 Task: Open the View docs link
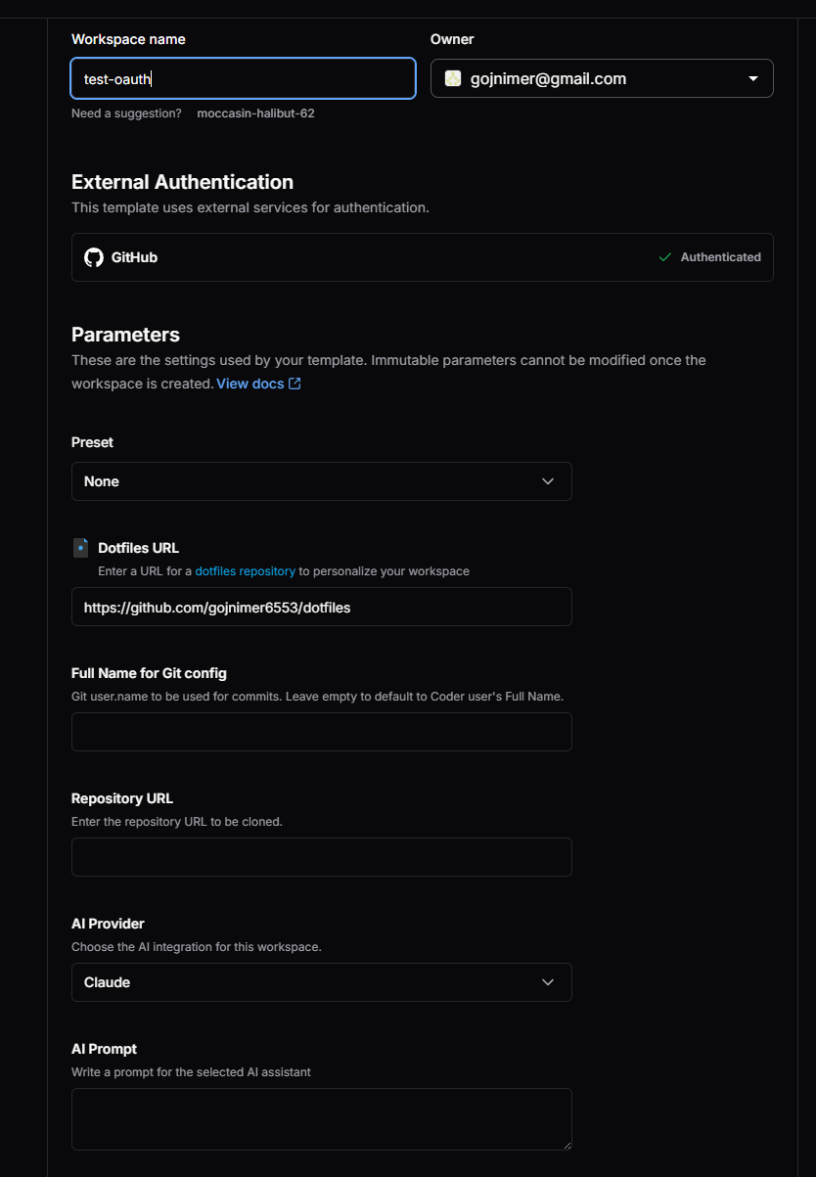(x=250, y=384)
